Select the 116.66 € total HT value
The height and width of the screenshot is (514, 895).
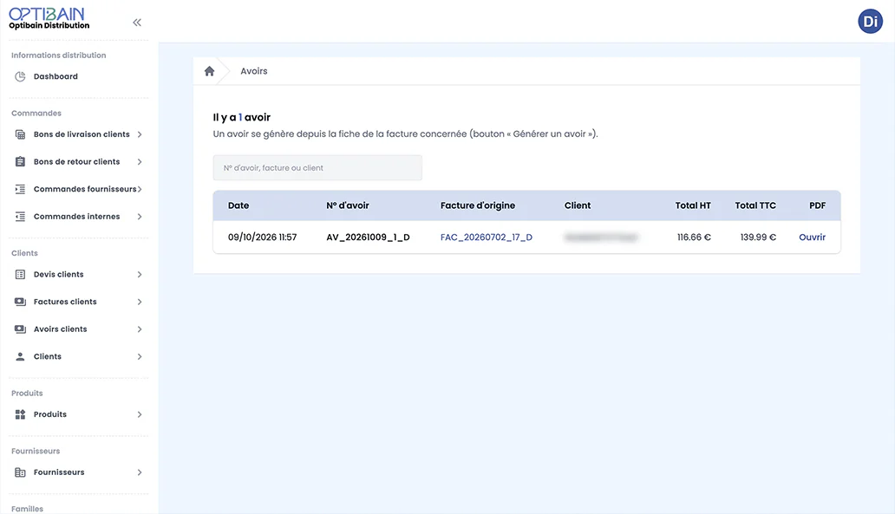(x=694, y=237)
